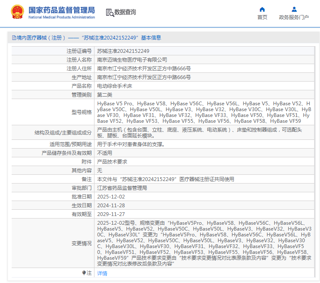Viewport: 320px width, 283px height.
Task: Click the 注册证编号 value 苏械注准20242152249
Action: 123,51
